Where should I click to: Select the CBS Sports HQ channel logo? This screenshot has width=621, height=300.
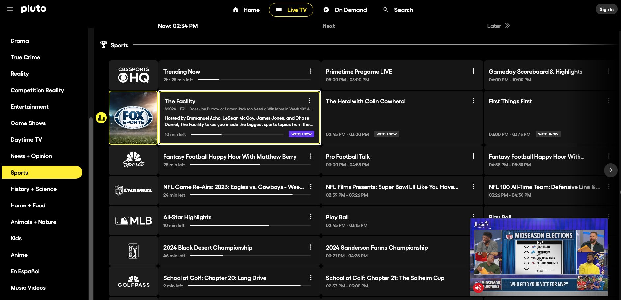(x=133, y=75)
